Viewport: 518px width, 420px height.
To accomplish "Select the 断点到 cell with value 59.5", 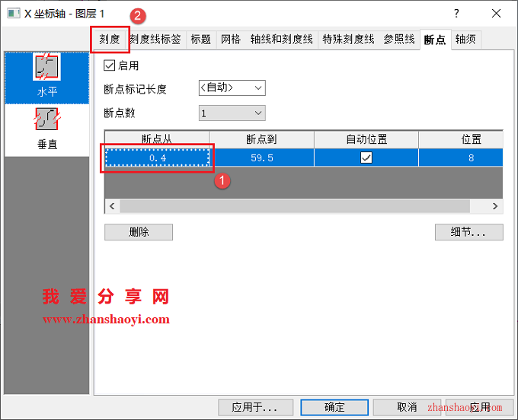I will point(261,157).
